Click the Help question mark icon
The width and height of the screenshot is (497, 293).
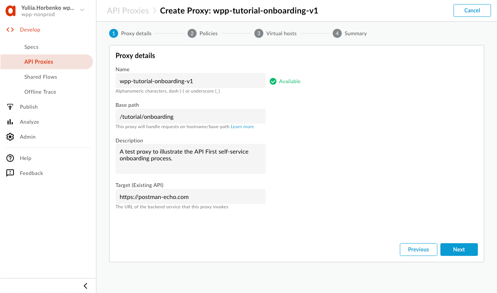(11, 158)
